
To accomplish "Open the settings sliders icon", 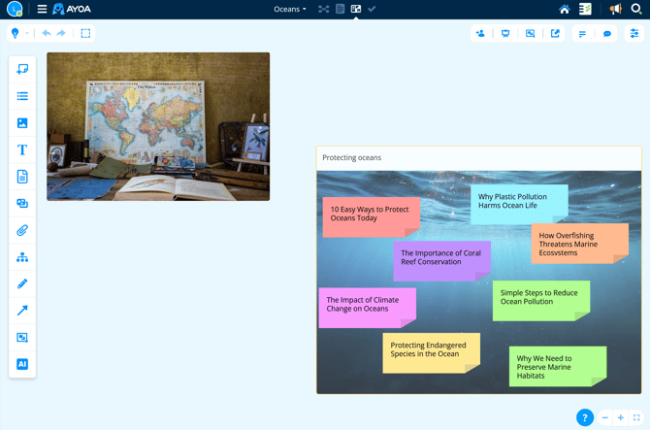I will [x=634, y=34].
